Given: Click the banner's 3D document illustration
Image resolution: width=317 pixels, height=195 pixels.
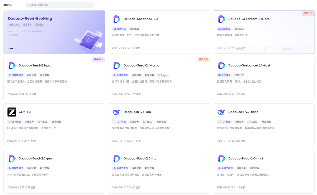Looking at the screenshot, I should (x=88, y=40).
